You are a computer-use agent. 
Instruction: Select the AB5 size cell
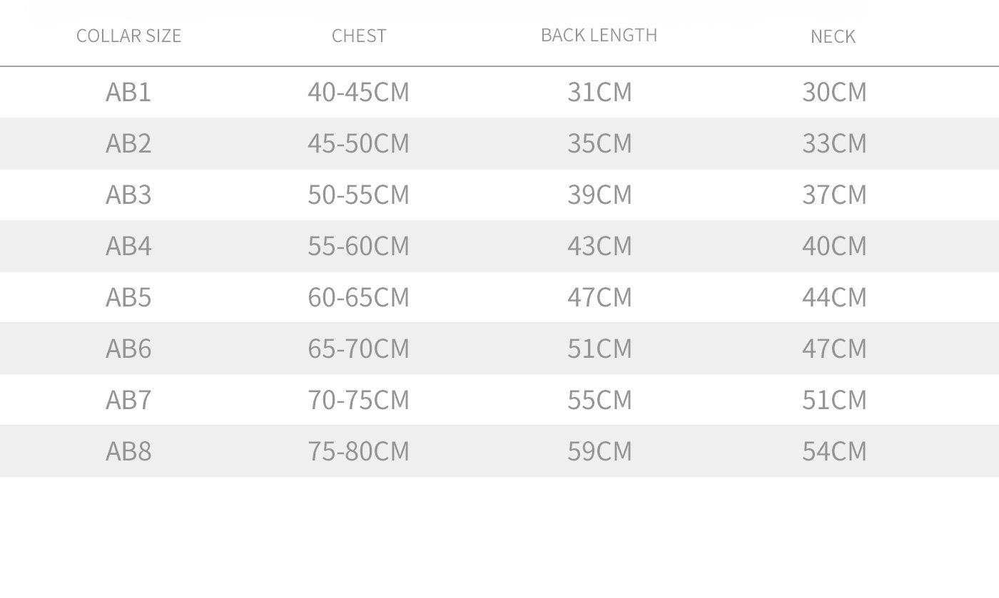coord(128,297)
